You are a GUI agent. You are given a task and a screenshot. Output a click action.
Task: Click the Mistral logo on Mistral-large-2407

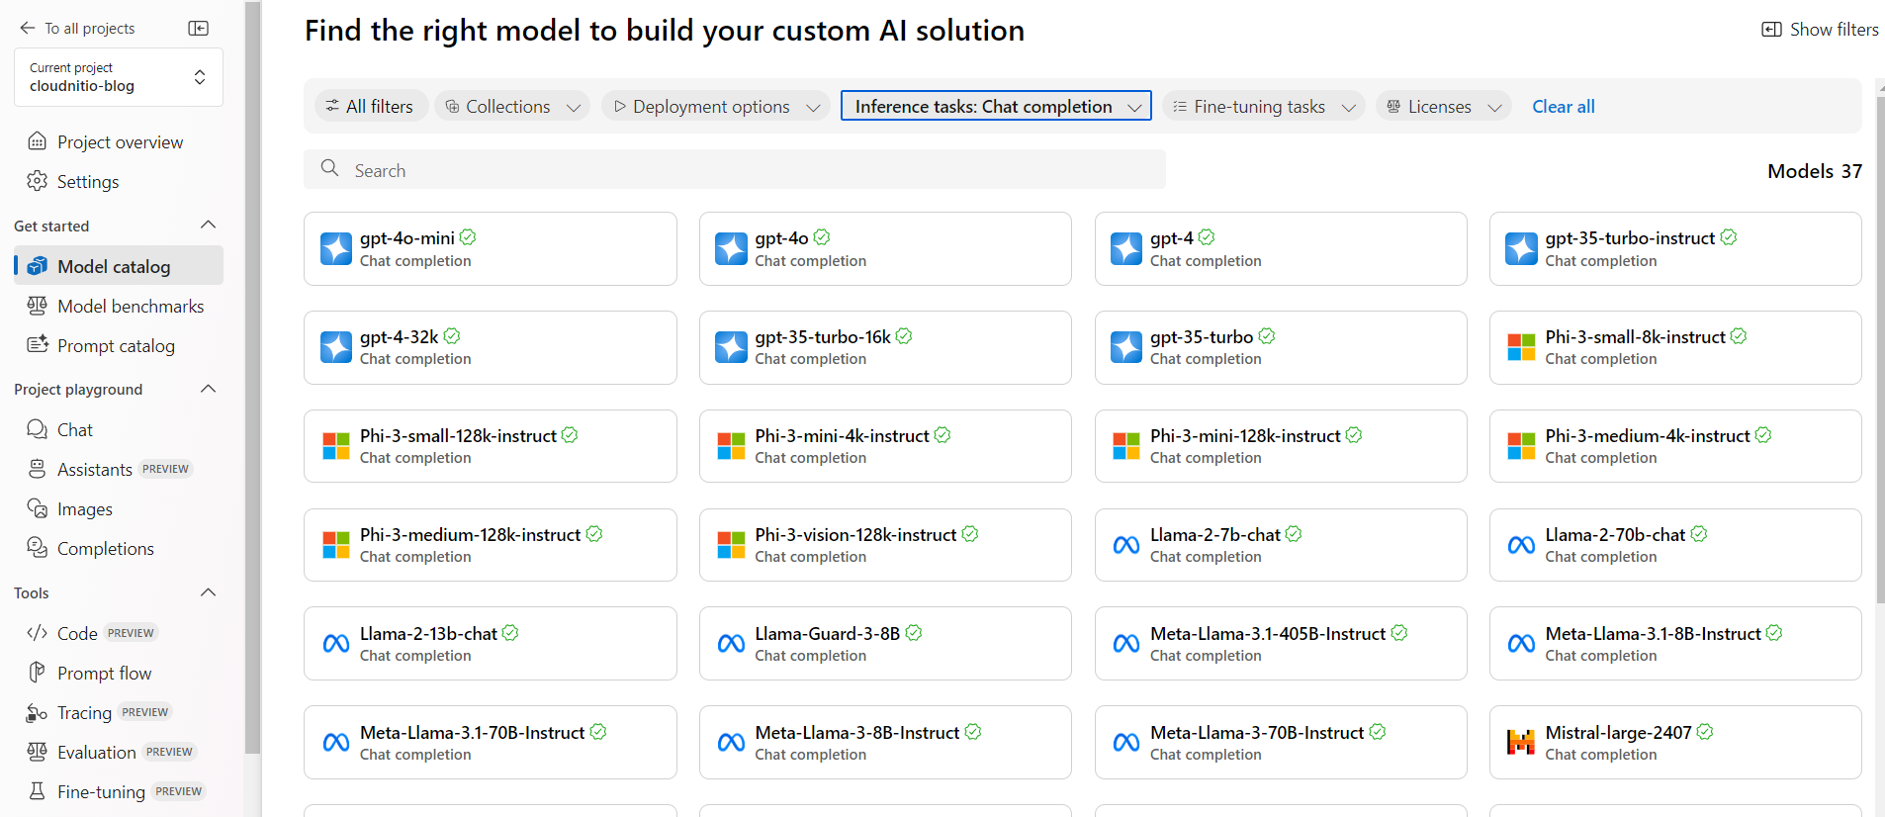[1521, 742]
